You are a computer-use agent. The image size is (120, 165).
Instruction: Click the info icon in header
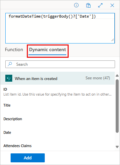coord(76,5)
